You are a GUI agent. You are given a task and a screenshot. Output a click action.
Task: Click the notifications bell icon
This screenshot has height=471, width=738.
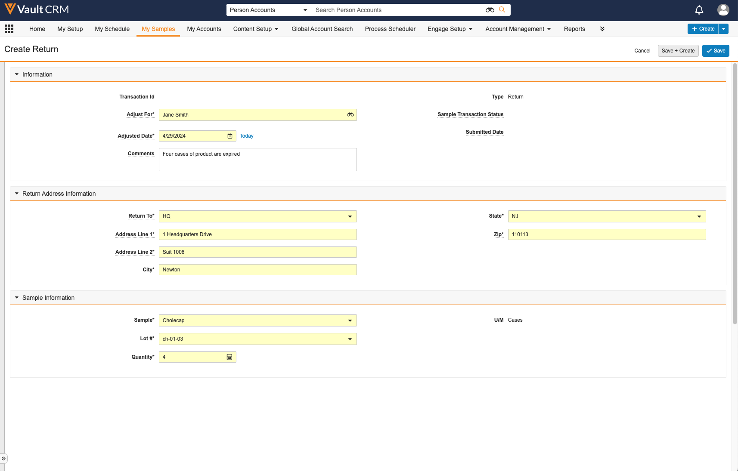tap(699, 10)
